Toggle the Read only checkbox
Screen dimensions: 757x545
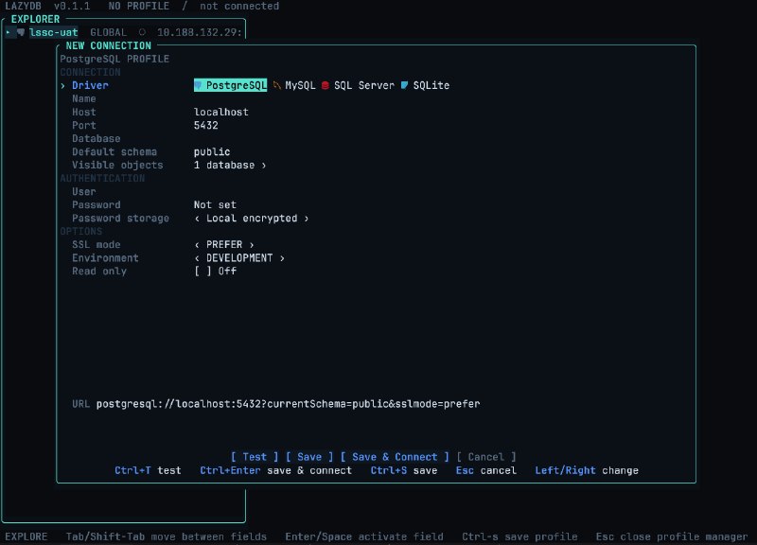tap(202, 272)
